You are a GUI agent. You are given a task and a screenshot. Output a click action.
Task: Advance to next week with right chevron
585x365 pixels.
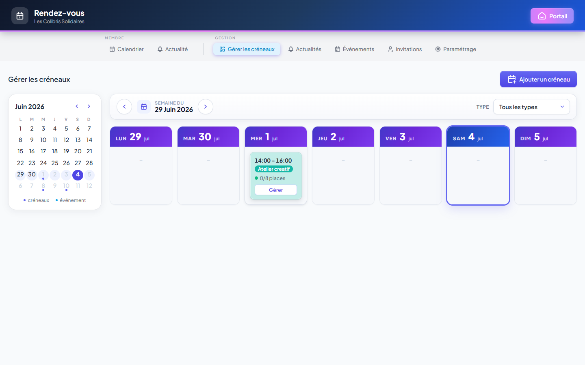pos(206,107)
